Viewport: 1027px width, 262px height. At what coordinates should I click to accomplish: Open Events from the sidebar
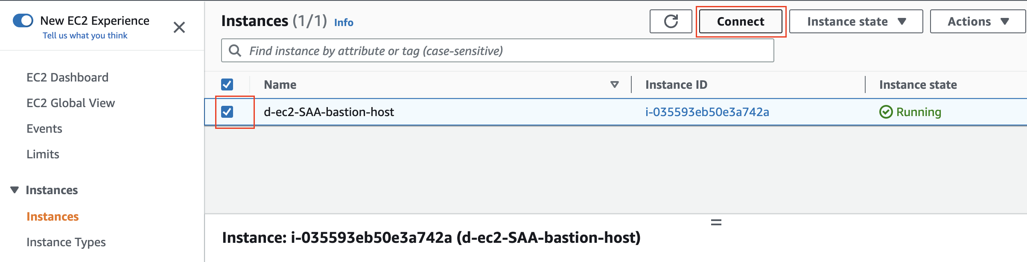pos(44,128)
